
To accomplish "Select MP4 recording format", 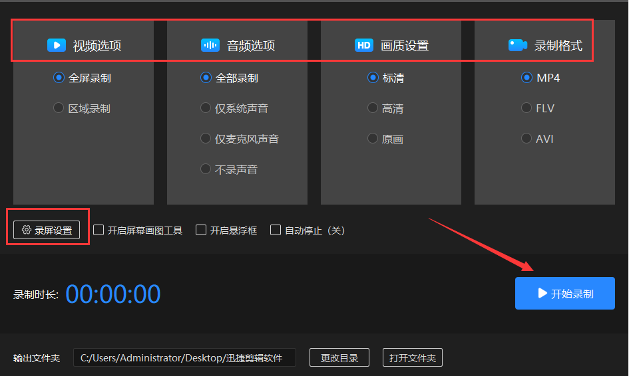I will (526, 77).
